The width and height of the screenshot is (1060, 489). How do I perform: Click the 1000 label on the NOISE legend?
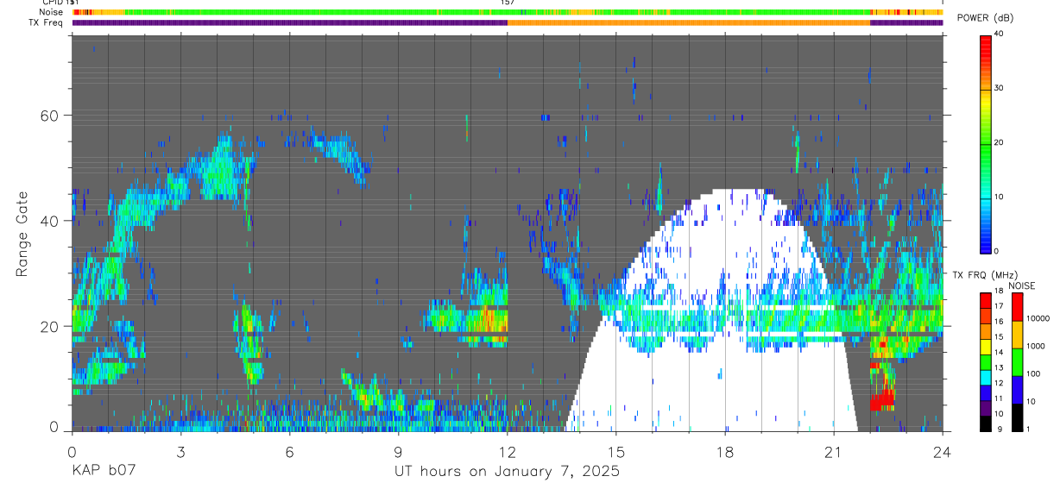pyautogui.click(x=1036, y=346)
